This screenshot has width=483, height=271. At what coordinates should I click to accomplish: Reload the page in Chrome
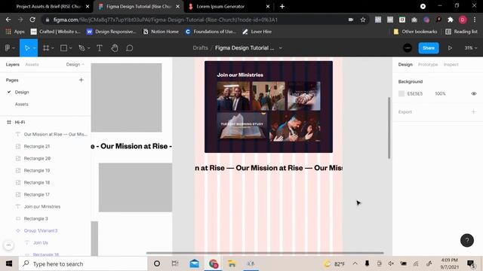(32, 20)
